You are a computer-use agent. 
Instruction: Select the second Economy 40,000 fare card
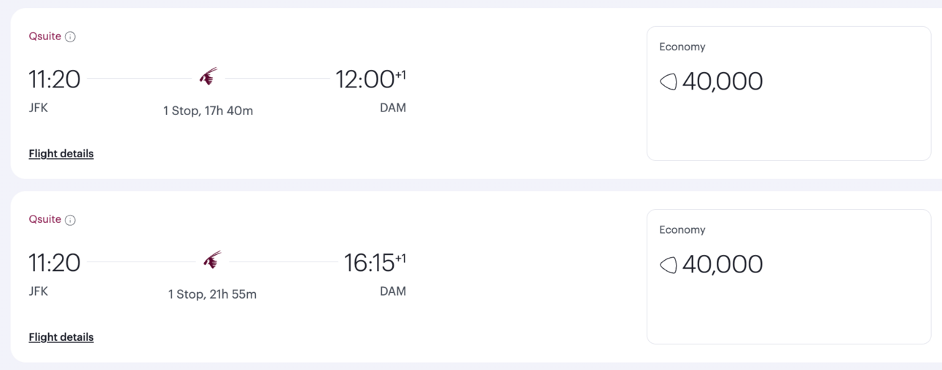click(x=789, y=277)
